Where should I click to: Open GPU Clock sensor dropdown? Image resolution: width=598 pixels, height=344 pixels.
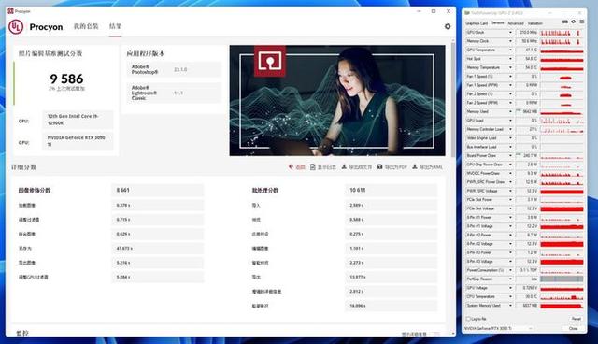click(510, 33)
